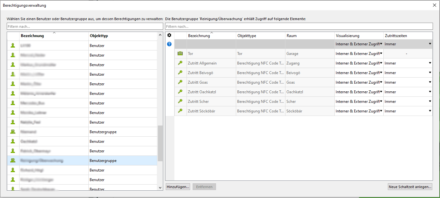Open Zutrittszeiten dropdown for Zutritt Allgemein
This screenshot has height=198, width=440.
tap(430, 63)
